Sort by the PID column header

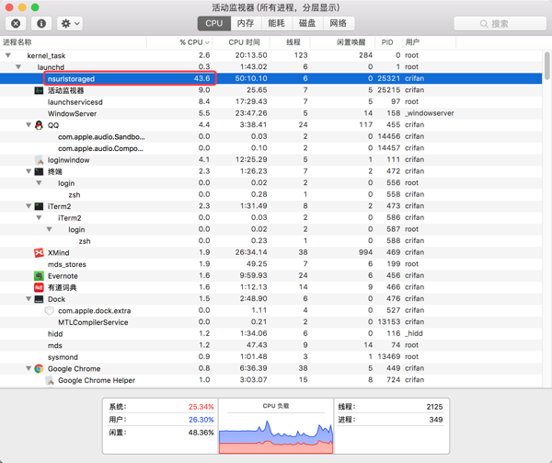(388, 42)
